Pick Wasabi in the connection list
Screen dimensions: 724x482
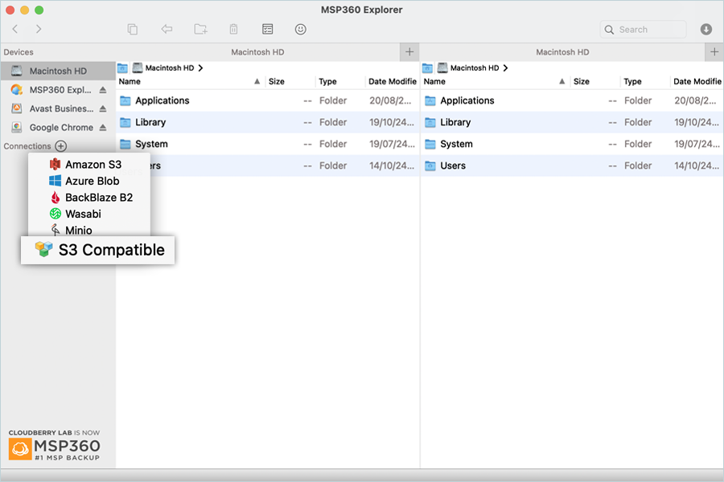pos(83,214)
